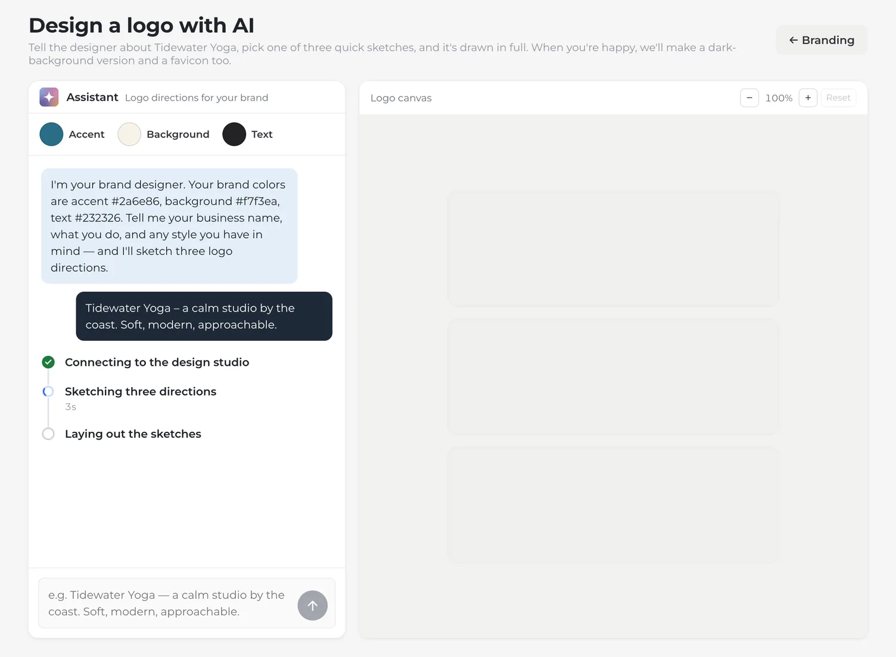Zoom in with the plus button
This screenshot has width=896, height=657.
pos(808,98)
